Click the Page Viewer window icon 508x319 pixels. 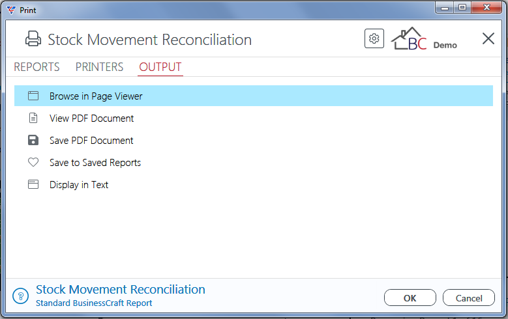(33, 96)
